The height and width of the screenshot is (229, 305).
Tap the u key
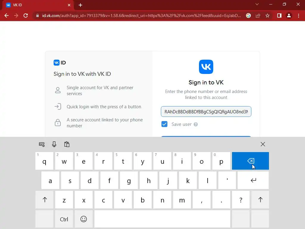pos(162,161)
